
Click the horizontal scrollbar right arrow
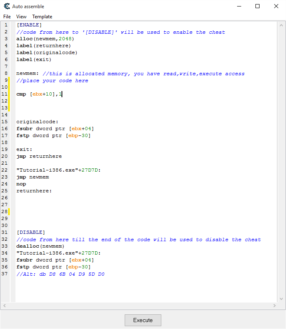(x=275, y=305)
